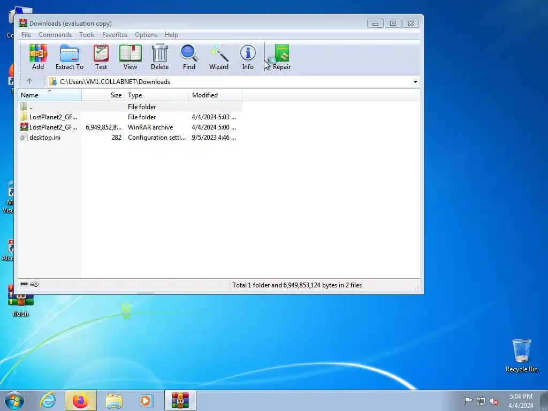The width and height of the screenshot is (548, 411).
Task: Open the Recycle Bin desktop icon
Action: click(x=521, y=355)
